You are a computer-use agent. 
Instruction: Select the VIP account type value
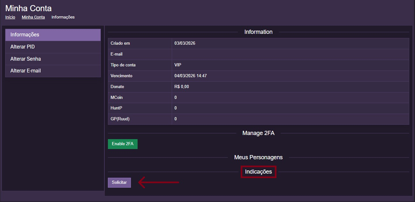[x=178, y=65]
